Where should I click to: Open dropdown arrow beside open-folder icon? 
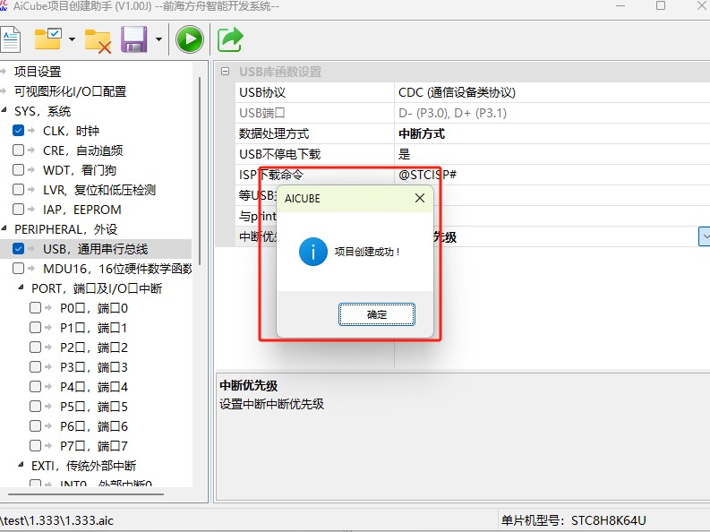coord(72,39)
